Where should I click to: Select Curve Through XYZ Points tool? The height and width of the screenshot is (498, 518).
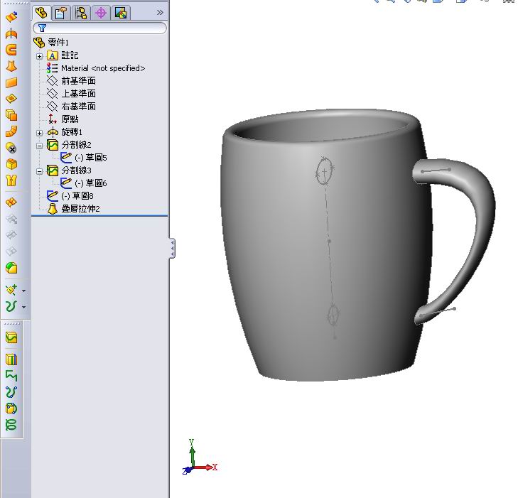[x=11, y=392]
